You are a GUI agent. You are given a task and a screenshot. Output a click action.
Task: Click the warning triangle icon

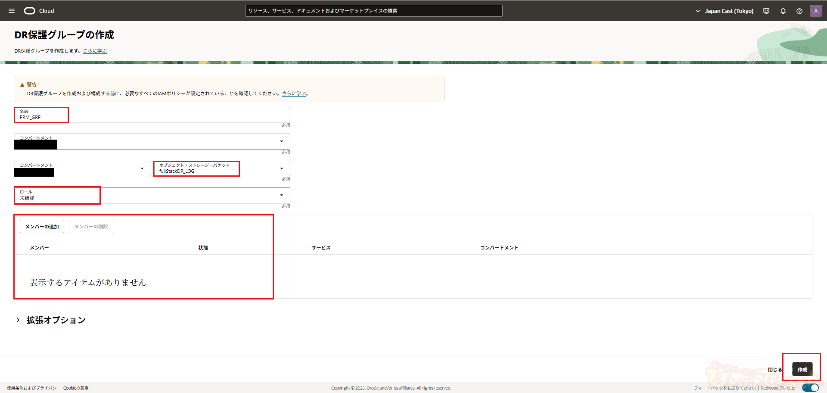(x=22, y=85)
